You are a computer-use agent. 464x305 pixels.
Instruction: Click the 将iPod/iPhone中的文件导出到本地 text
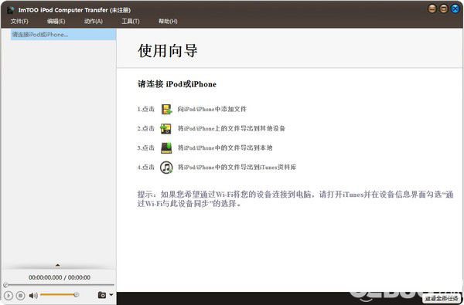[225, 147]
